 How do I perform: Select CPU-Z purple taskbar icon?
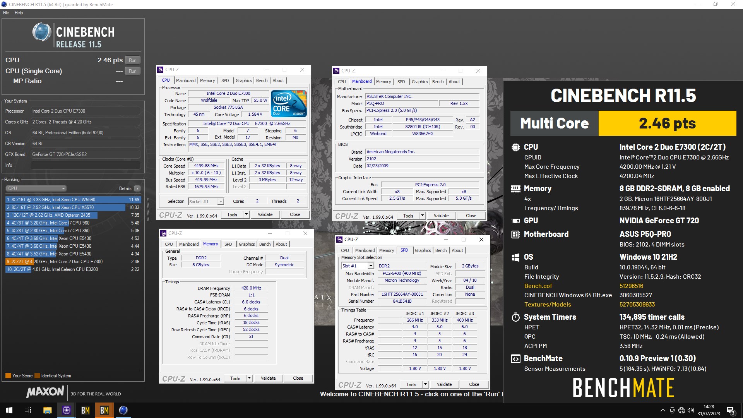click(67, 410)
